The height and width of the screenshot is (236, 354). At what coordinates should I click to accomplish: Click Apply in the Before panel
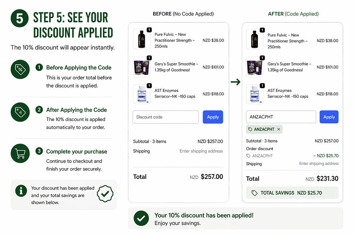213,117
